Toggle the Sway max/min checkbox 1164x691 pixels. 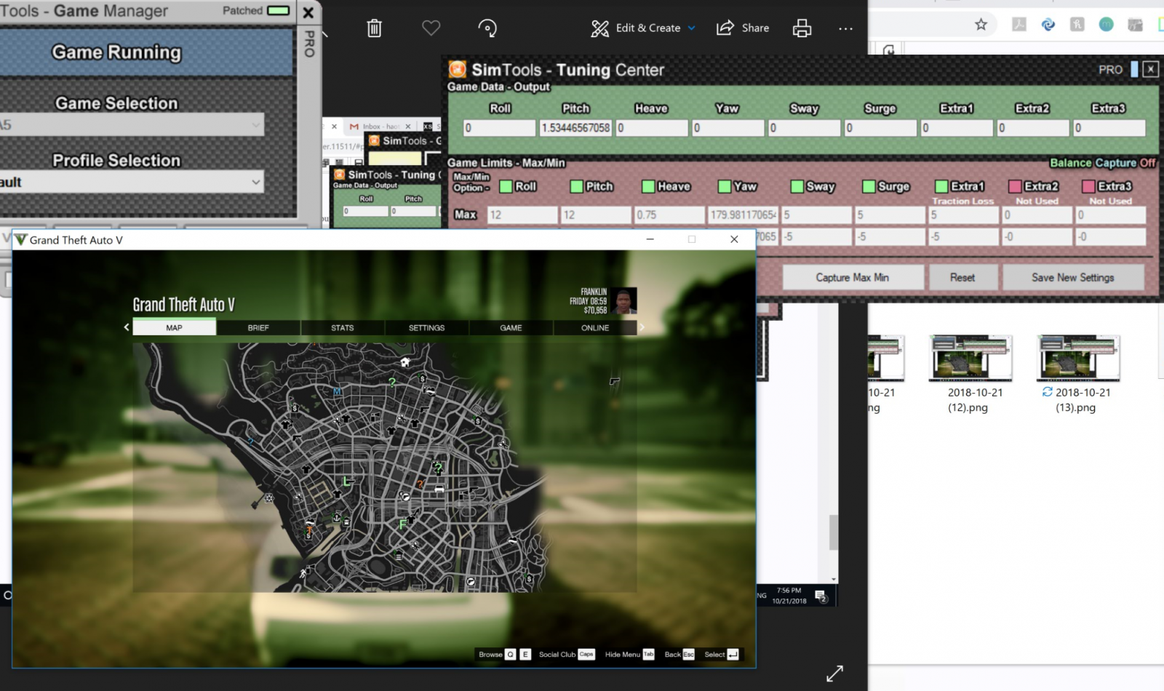click(797, 186)
